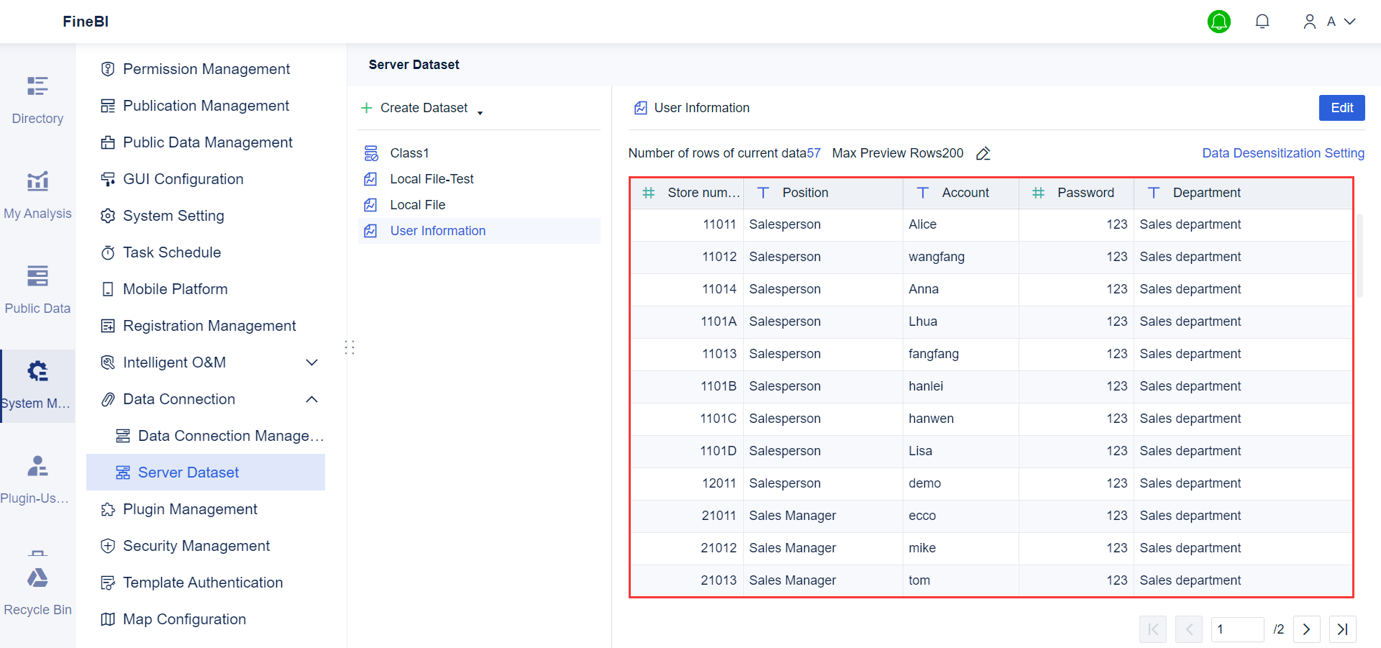Go to next preview page arrow

point(1306,629)
